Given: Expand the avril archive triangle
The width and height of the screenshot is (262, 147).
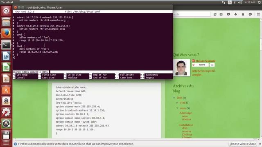Looking at the screenshot, I should click(x=177, y=102).
